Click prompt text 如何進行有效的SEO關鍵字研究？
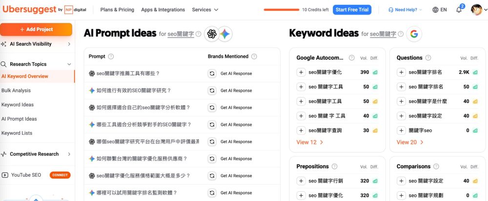488x201 pixels. pyautogui.click(x=134, y=91)
